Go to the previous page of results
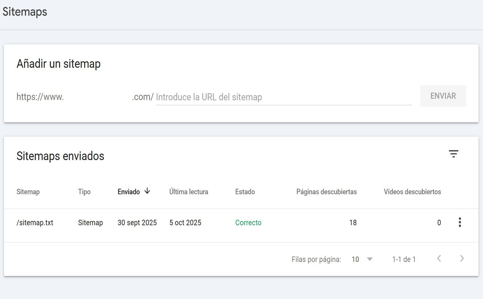Screen dimensions: 483x299 [x=439, y=259]
